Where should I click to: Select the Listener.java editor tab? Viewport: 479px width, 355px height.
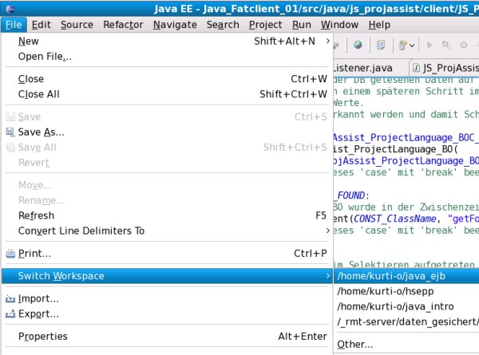[366, 68]
